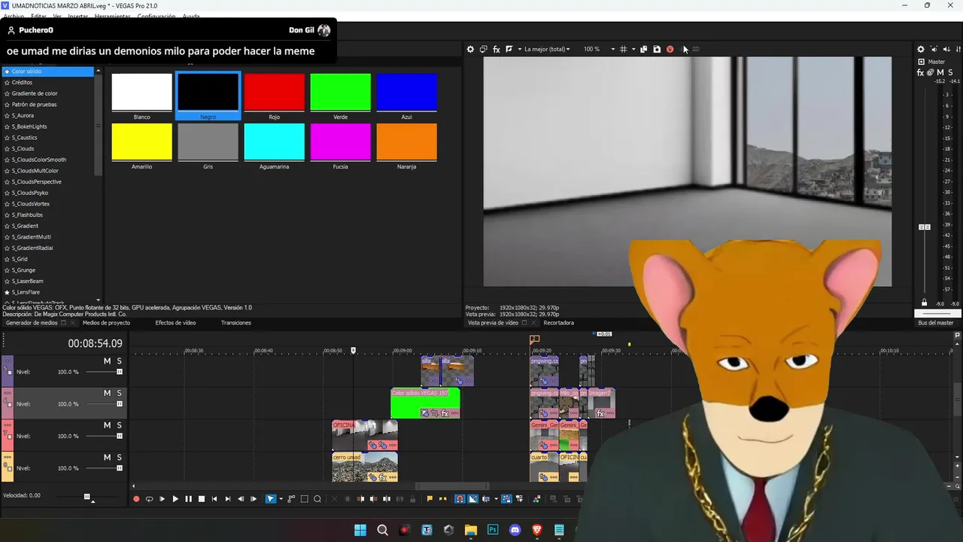Open Photoshop from the taskbar
Image resolution: width=963 pixels, height=542 pixels.
click(493, 530)
